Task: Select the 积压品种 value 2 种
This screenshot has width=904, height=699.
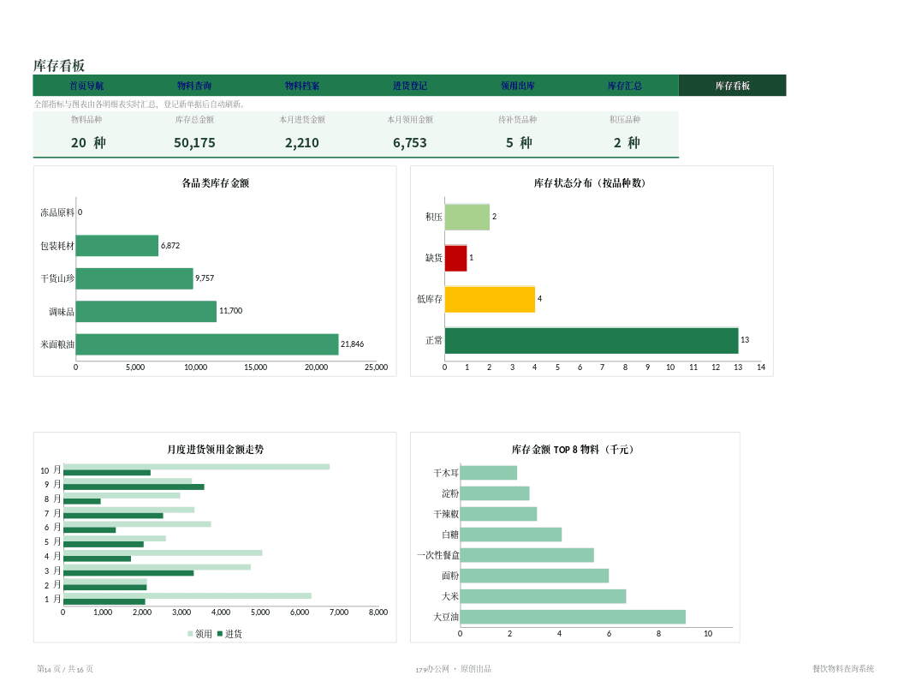Action: pyautogui.click(x=627, y=142)
